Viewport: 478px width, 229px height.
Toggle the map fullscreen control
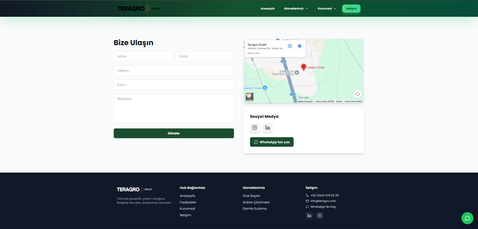pyautogui.click(x=358, y=94)
